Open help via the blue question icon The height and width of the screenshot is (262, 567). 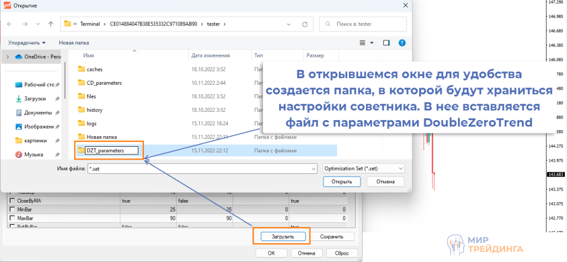tap(402, 43)
